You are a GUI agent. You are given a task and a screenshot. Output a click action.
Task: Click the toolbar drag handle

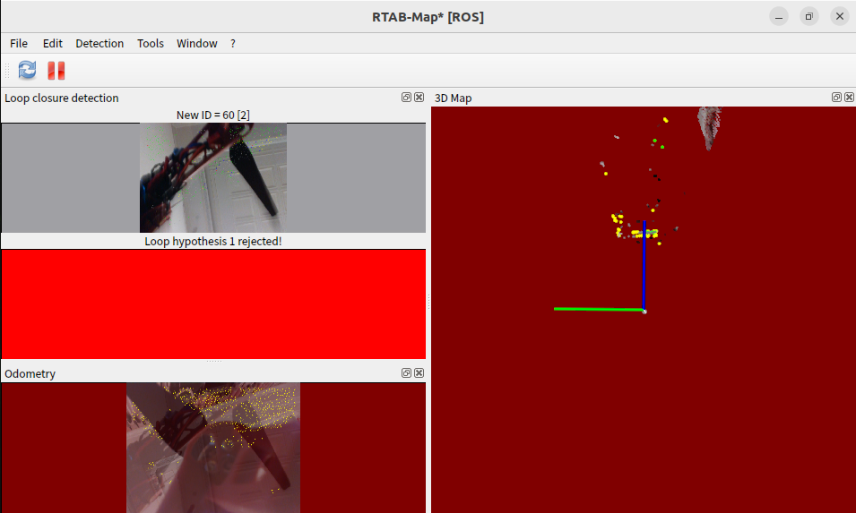tap(7, 71)
